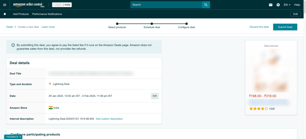This screenshot has width=306, height=139.
Task: Click into the Search field
Action: pyautogui.click(x=166, y=5)
